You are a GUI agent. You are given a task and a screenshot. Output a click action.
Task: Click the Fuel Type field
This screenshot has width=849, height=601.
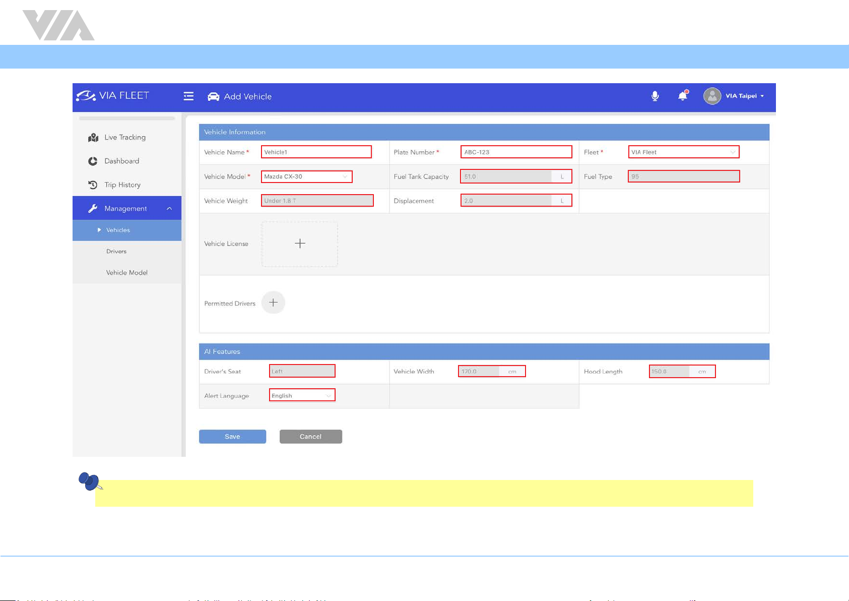pyautogui.click(x=684, y=176)
